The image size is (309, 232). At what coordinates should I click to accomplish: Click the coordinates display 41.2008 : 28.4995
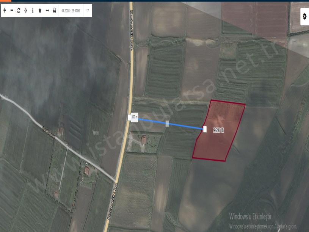click(x=71, y=11)
